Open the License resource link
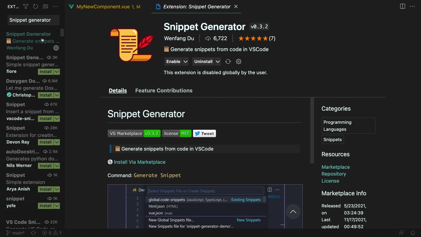Viewport: 421px width, 237px height. [x=330, y=181]
